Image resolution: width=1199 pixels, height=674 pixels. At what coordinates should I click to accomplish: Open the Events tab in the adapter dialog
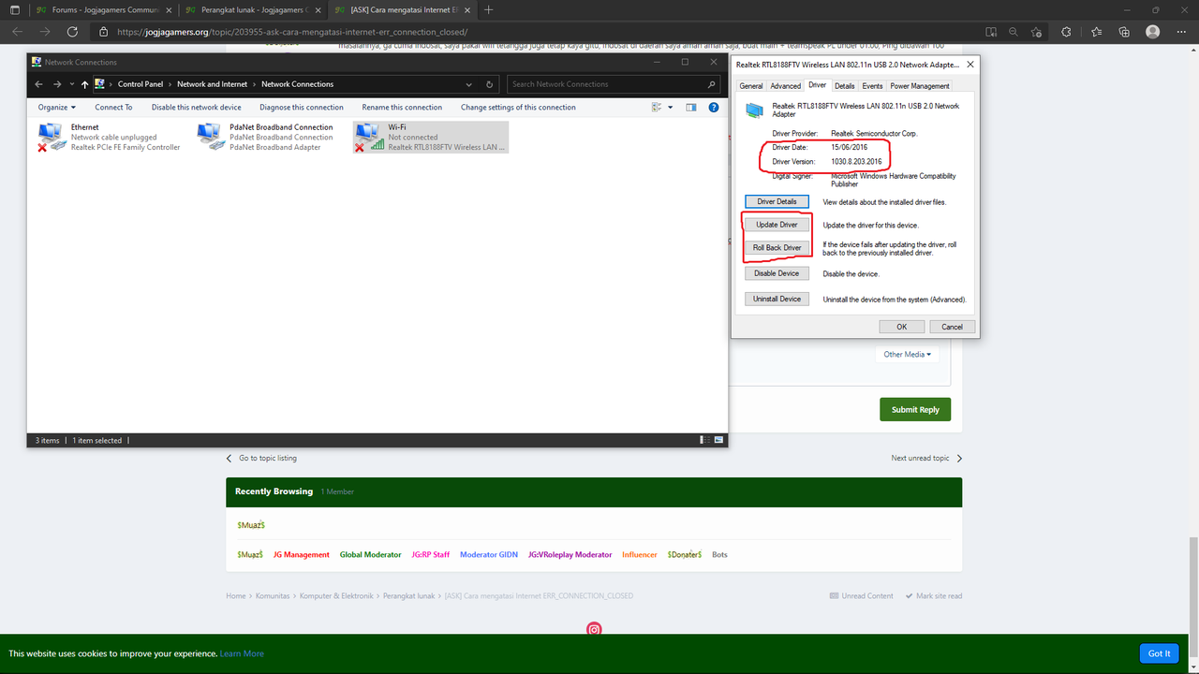[x=872, y=86]
